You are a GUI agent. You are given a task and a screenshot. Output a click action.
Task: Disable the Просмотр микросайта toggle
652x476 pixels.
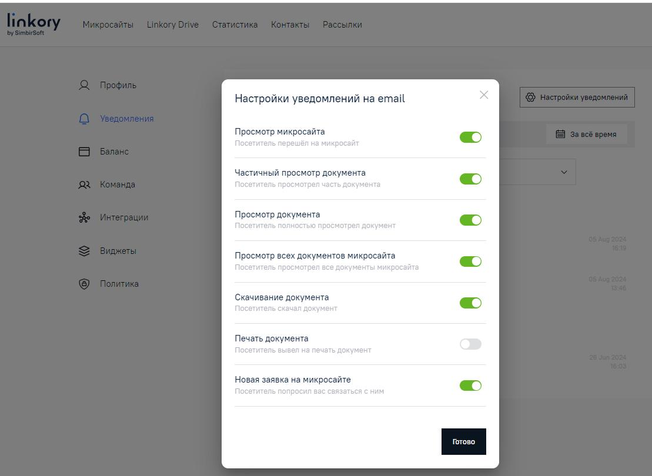click(470, 138)
